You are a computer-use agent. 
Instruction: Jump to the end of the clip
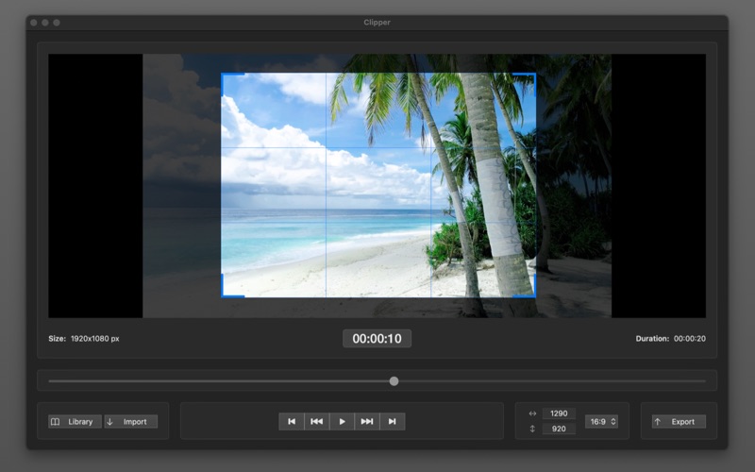tap(393, 421)
